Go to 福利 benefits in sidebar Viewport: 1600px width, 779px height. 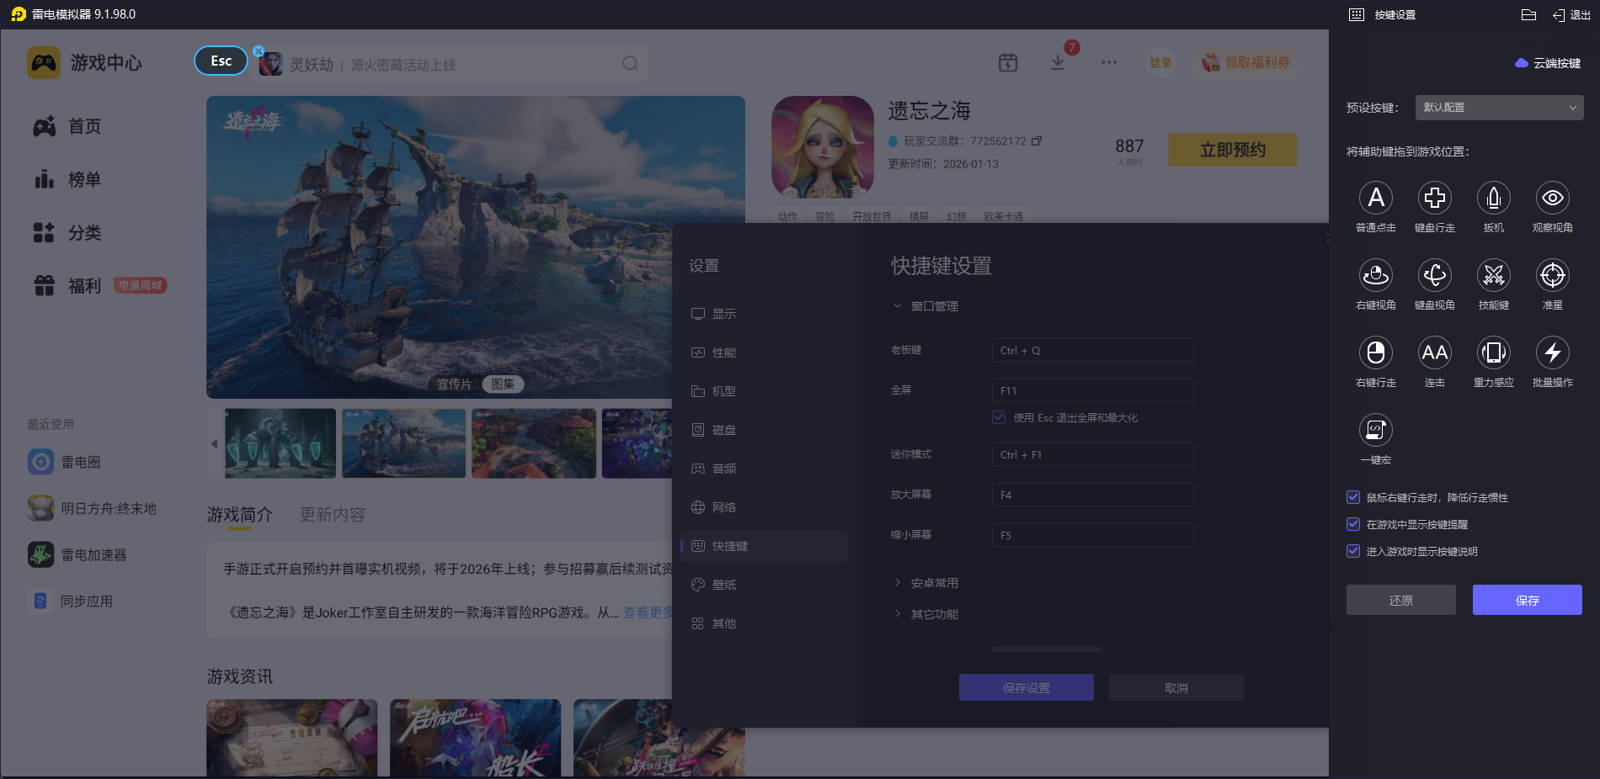tap(67, 286)
